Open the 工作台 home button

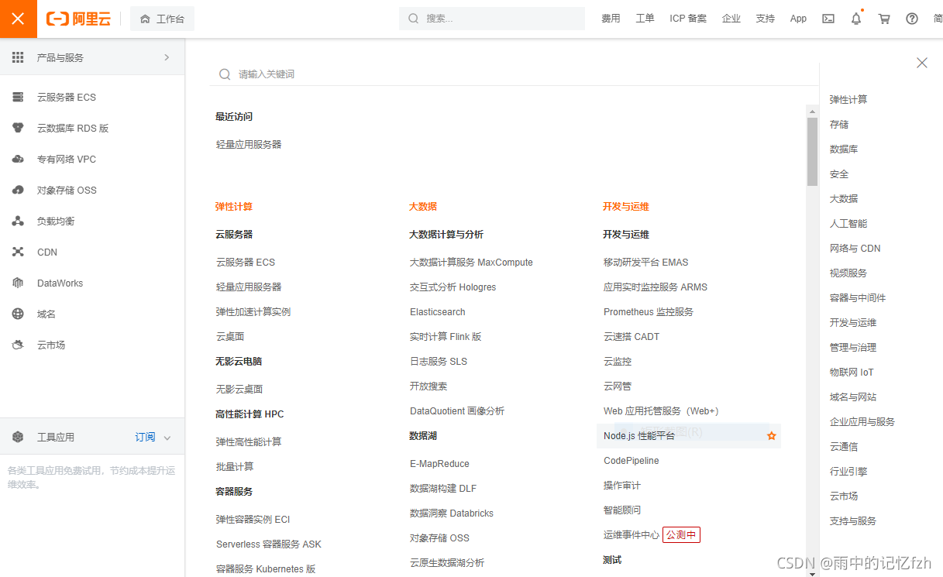[x=162, y=19]
